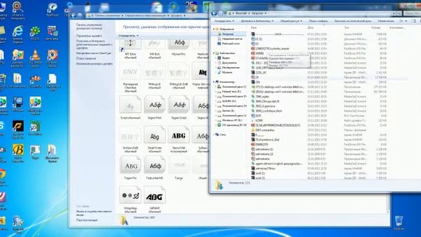Open the Myriad Pro font family
421x237 pixels.
coord(179,47)
